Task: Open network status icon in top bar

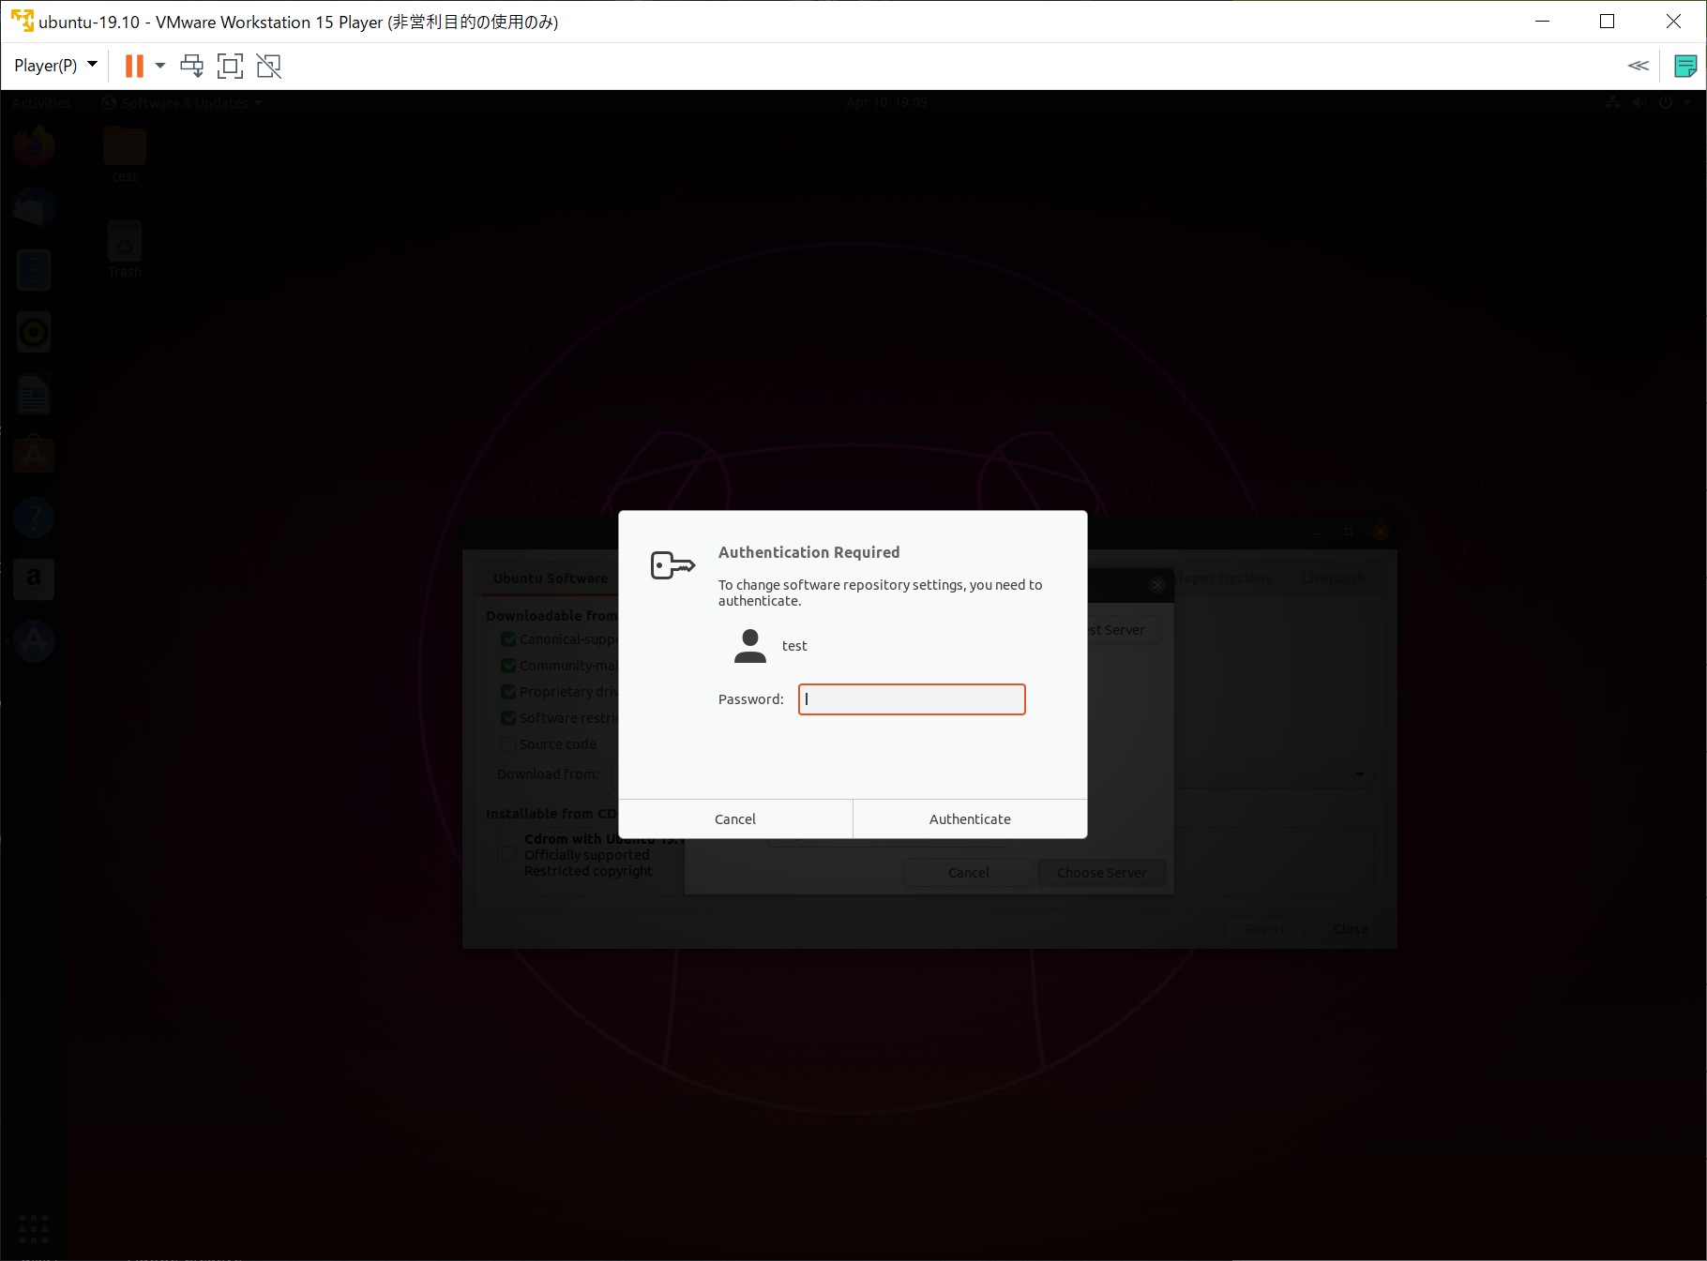Action: pyautogui.click(x=1612, y=103)
